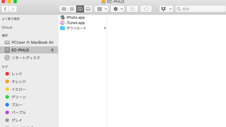
Task: Click the magnifying glass search icon
Action: 179,9
